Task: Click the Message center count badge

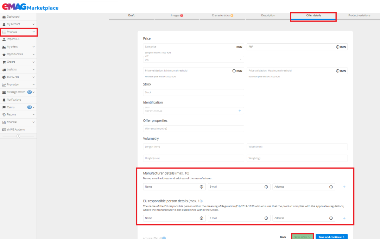Action: click(29, 92)
